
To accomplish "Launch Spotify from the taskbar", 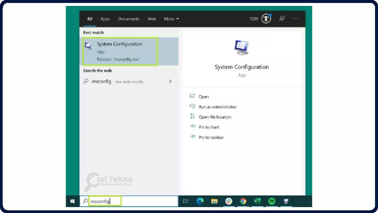I will click(271, 201).
